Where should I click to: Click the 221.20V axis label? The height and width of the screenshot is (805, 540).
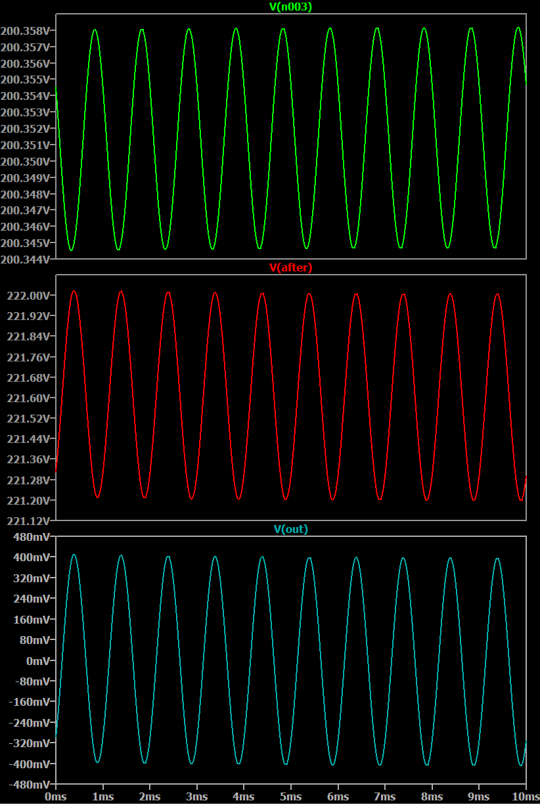click(x=29, y=501)
